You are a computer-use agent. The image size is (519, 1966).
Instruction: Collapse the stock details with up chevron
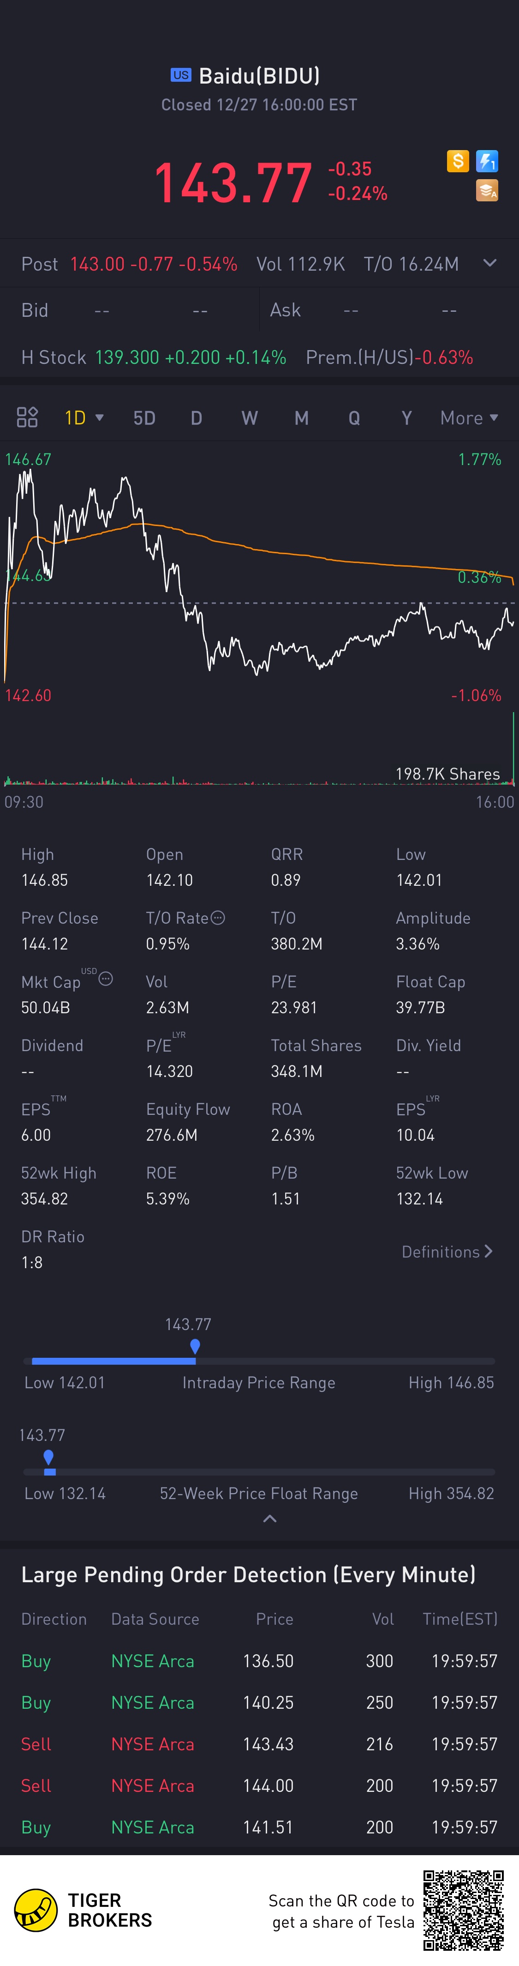(x=270, y=1518)
